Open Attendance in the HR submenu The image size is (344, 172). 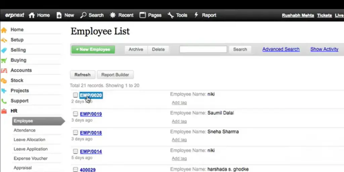[25, 130]
